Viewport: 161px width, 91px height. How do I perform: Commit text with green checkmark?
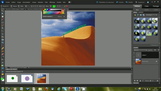[65, 6]
